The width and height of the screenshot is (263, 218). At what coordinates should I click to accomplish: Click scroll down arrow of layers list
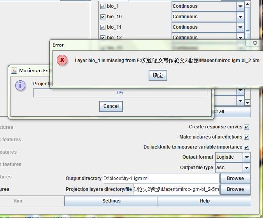247,103
